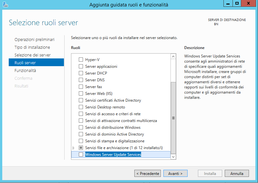Minimize the wizard window
The width and height of the screenshot is (258, 183).
pos(228,4)
